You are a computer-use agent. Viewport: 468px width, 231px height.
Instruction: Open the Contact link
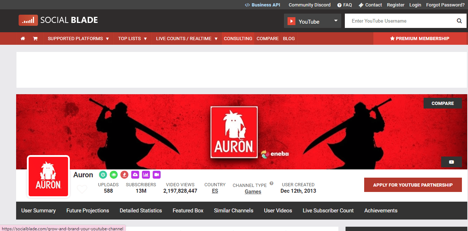(370, 5)
